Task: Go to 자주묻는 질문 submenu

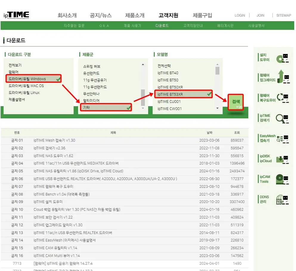Action: click(x=74, y=26)
